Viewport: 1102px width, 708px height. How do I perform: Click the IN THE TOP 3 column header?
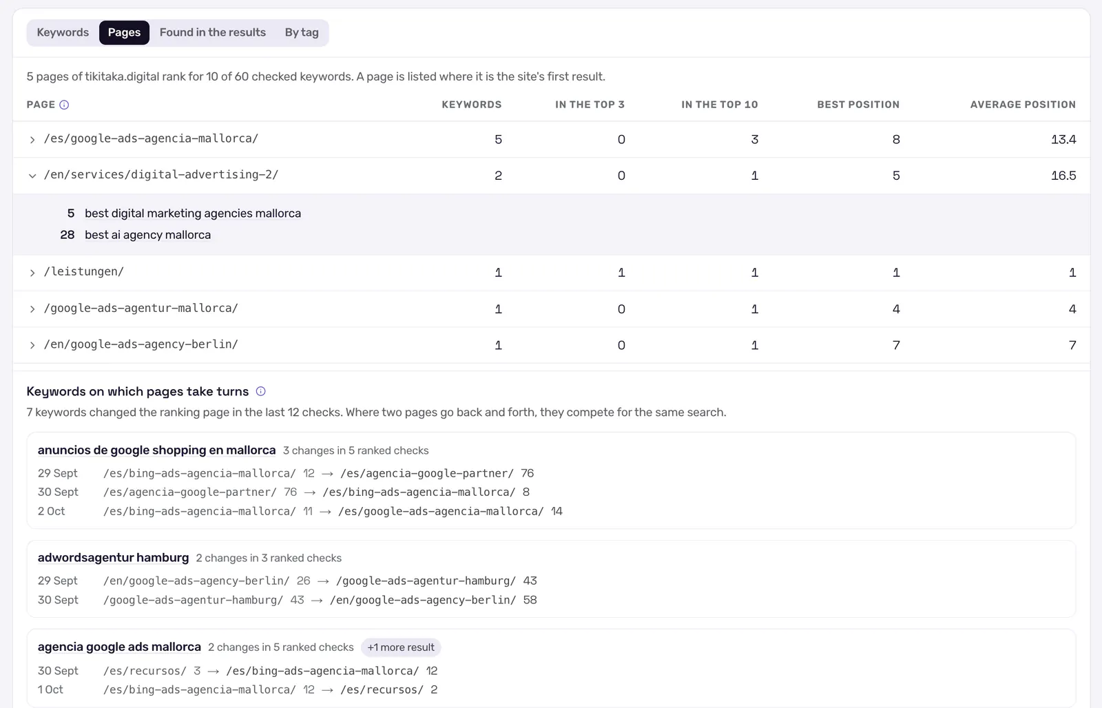tap(590, 105)
